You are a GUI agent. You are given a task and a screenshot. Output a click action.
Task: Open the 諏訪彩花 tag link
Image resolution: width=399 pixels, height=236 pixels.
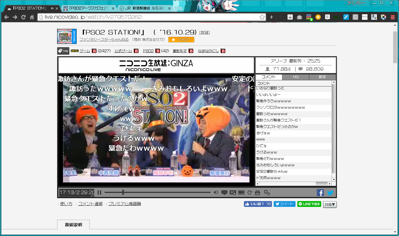[180, 51]
